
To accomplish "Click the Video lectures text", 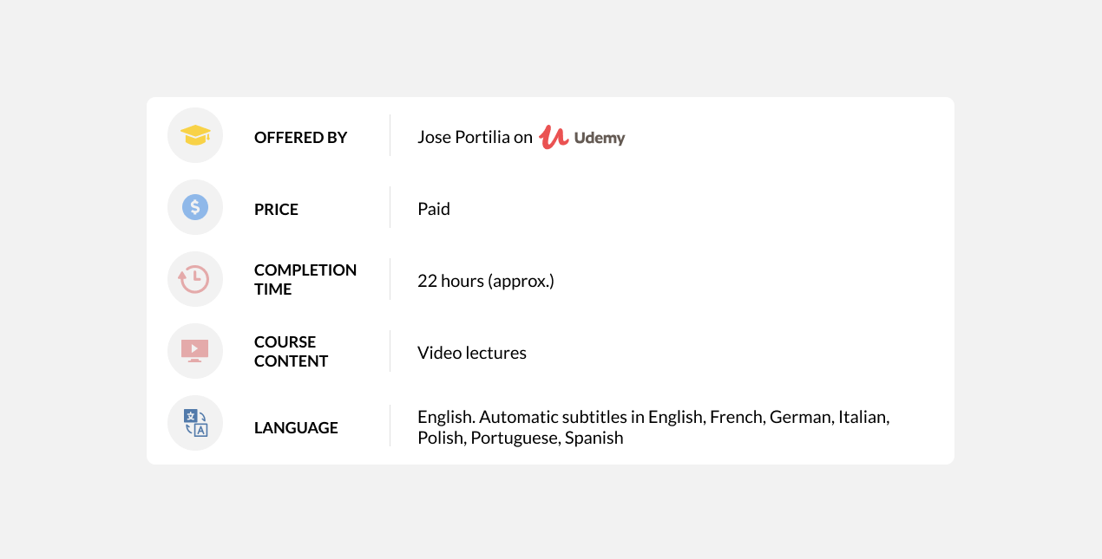I will pos(472,353).
